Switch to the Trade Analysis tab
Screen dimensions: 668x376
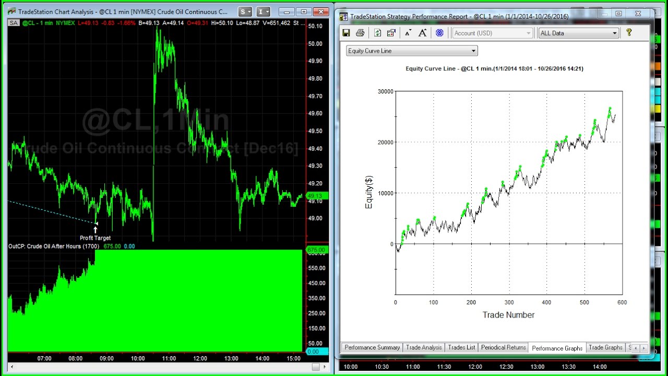point(424,347)
